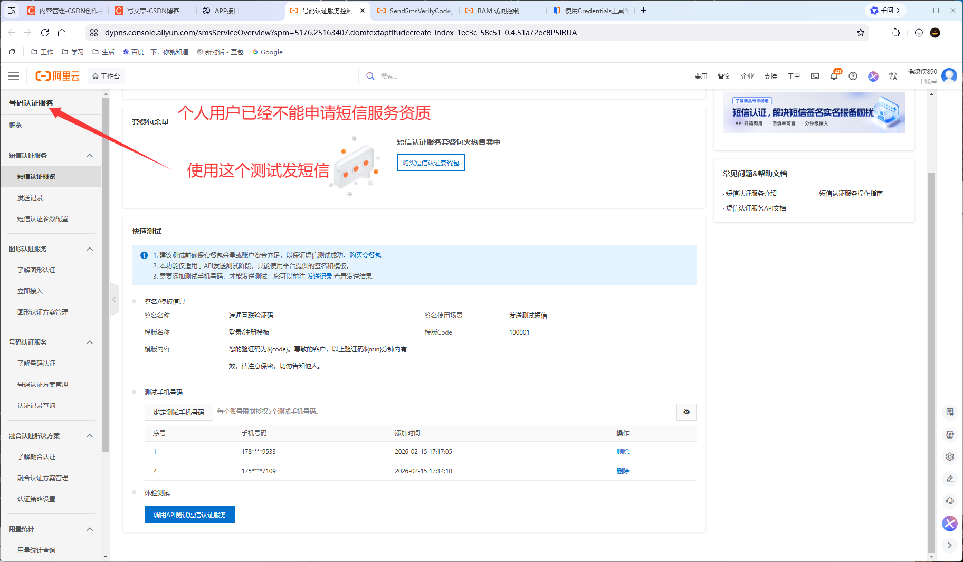Click the floating edit feedback pencil icon
963x562 pixels.
(x=950, y=479)
